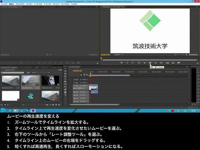Toggle Video 2 track eye visibility
200x150 pixels.
click(x=74, y=83)
